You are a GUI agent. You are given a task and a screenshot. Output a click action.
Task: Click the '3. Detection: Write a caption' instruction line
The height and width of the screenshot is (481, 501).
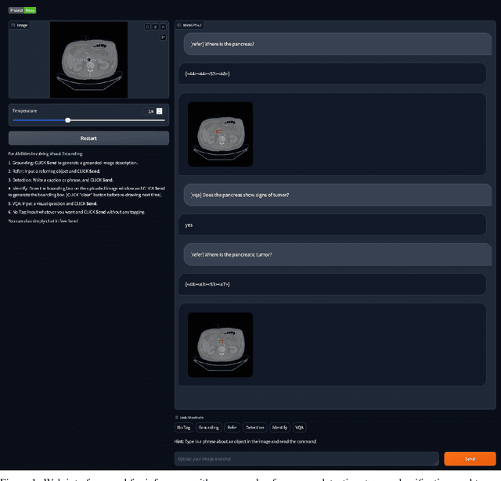click(61, 180)
